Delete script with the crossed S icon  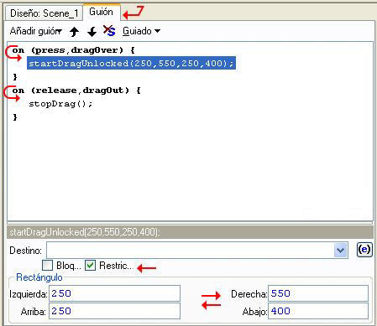(109, 31)
